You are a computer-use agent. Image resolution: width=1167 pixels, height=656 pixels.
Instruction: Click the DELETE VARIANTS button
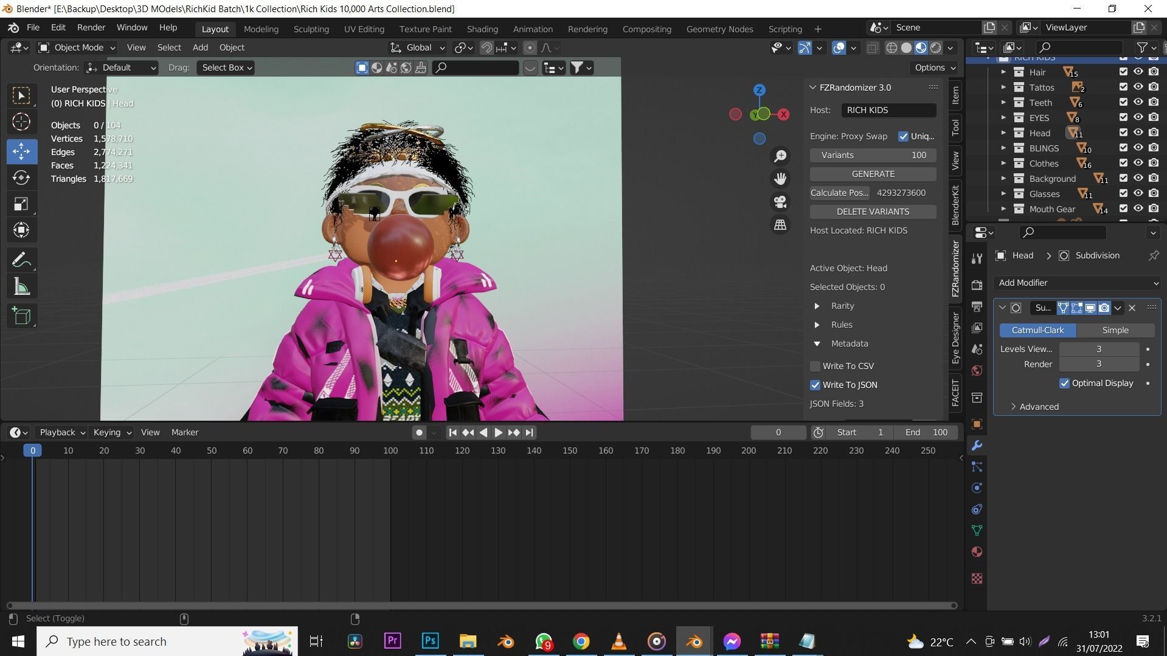pyautogui.click(x=873, y=212)
